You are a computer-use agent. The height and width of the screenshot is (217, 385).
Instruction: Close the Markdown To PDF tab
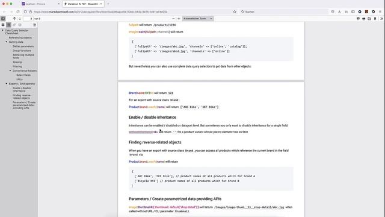(x=101, y=4)
